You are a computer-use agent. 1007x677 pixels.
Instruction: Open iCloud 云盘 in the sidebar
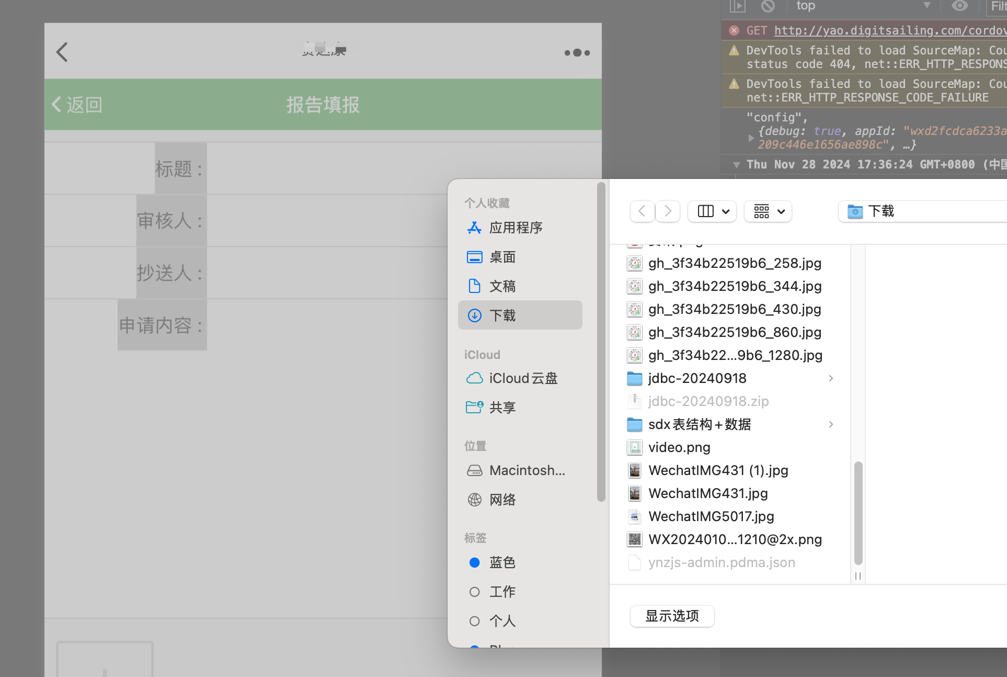coord(523,378)
